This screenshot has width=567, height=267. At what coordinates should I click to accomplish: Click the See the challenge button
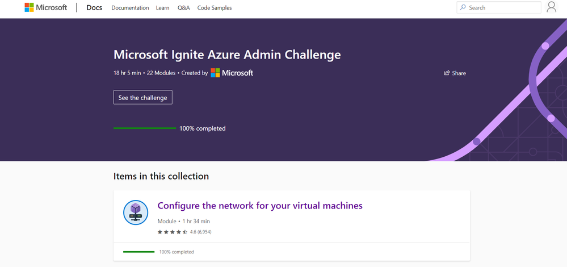pos(143,97)
